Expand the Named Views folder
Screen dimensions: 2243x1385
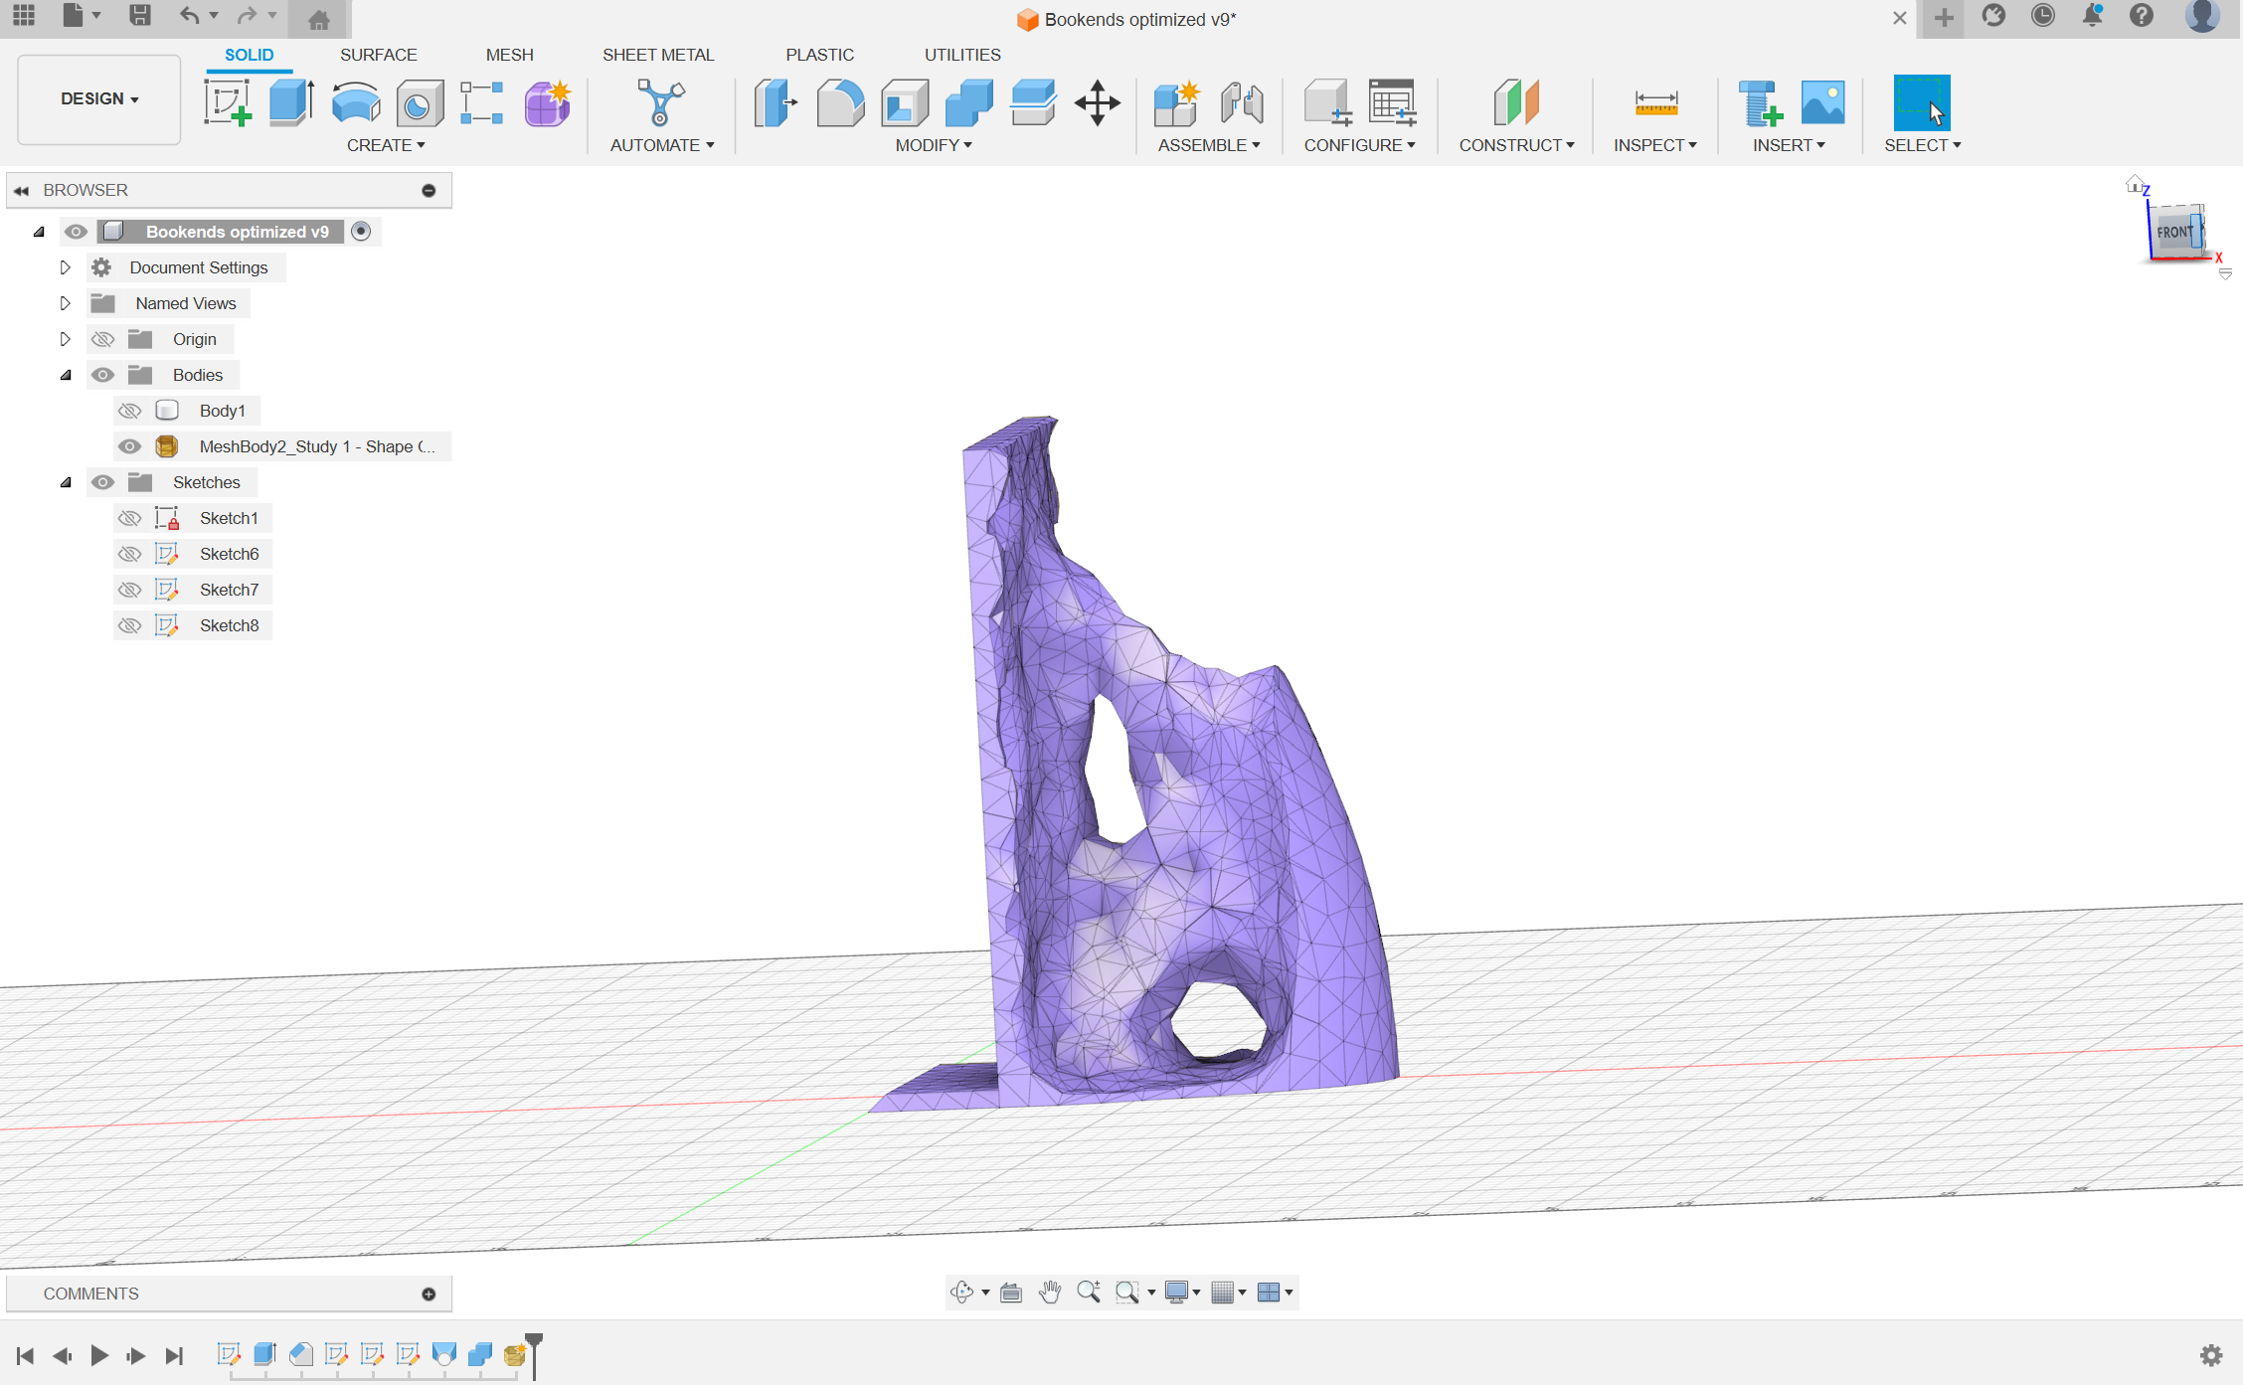tap(65, 303)
